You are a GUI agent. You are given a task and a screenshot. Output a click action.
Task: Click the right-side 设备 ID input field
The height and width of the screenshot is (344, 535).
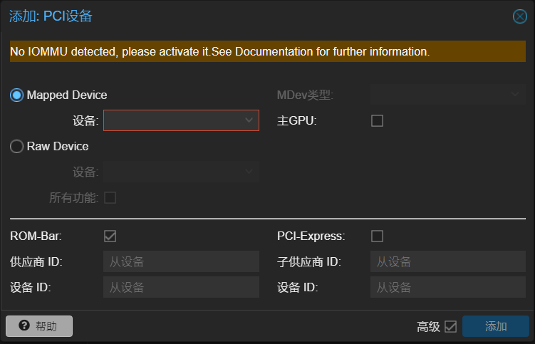(x=448, y=287)
